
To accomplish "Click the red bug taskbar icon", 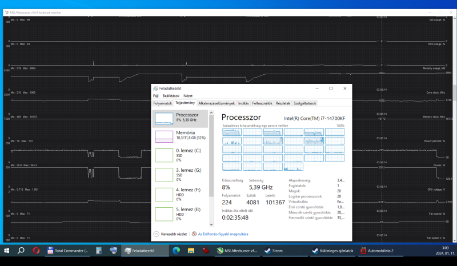I will (206, 251).
